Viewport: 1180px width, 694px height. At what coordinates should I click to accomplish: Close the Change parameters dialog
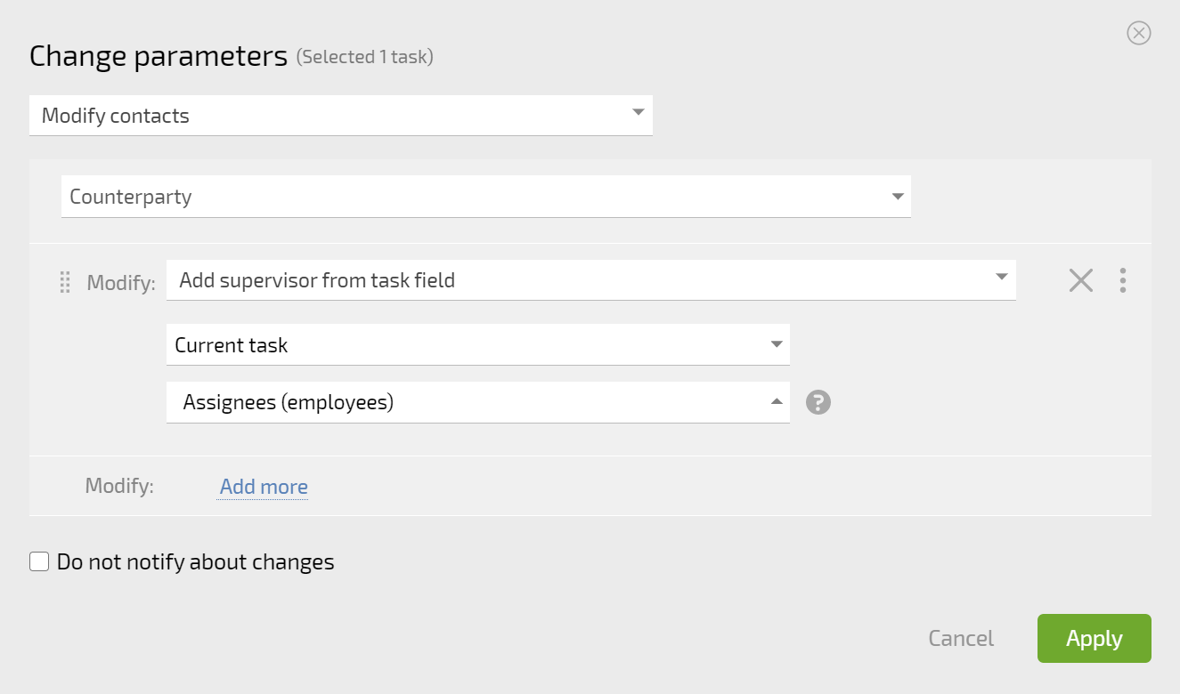click(x=1139, y=33)
